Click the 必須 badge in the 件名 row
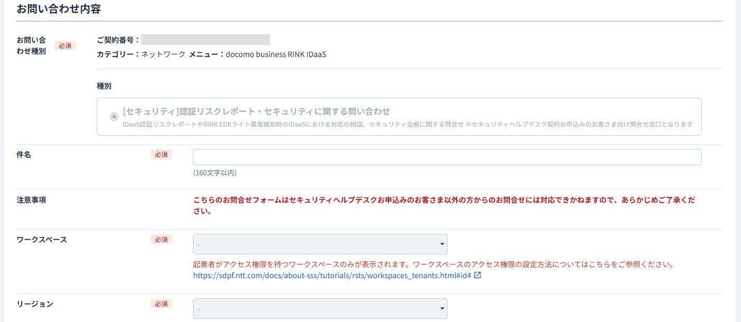This screenshot has height=322, width=741. pos(161,155)
